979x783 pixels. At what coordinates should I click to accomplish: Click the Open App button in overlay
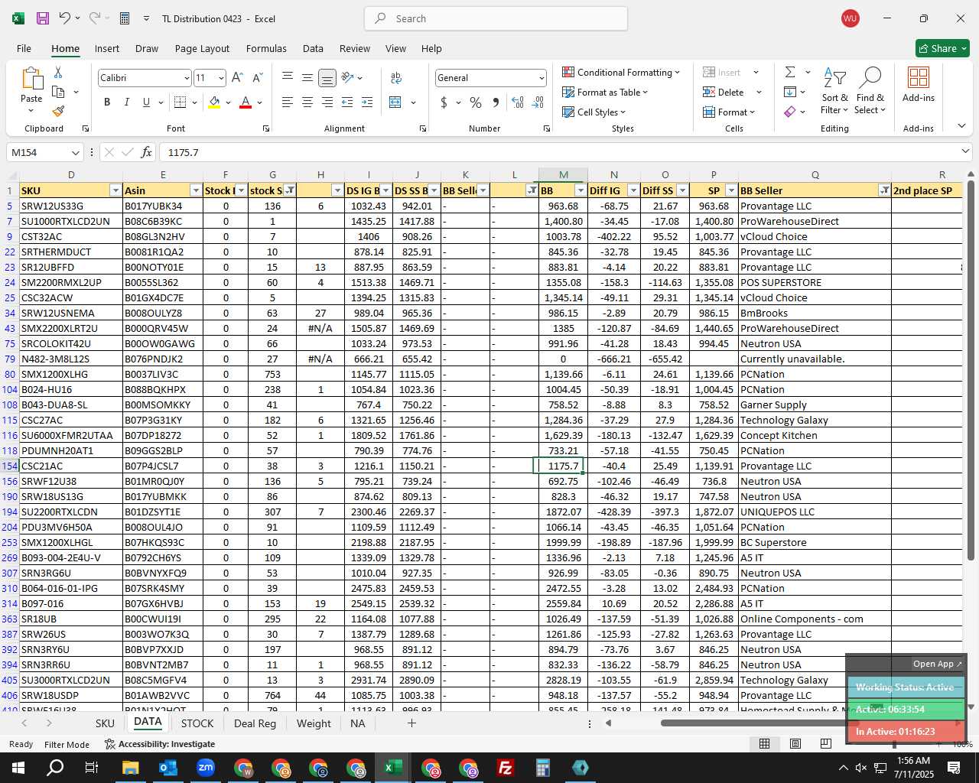(x=938, y=664)
